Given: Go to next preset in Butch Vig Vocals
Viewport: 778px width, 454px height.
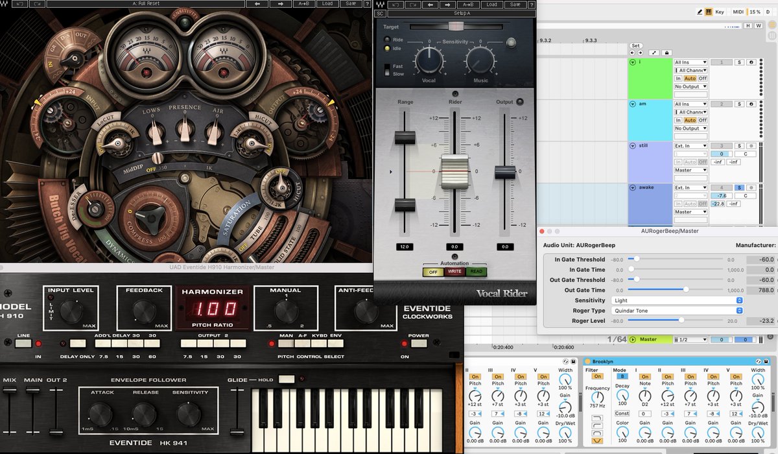Looking at the screenshot, I should tap(281, 4).
